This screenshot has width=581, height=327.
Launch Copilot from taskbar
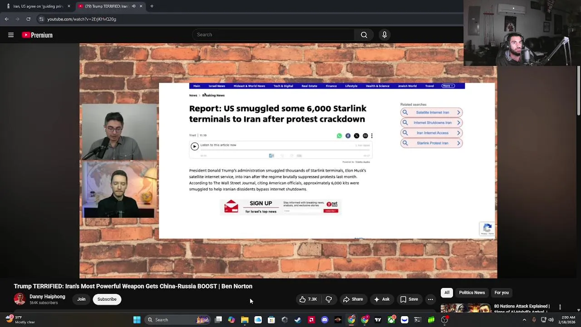pos(231,320)
